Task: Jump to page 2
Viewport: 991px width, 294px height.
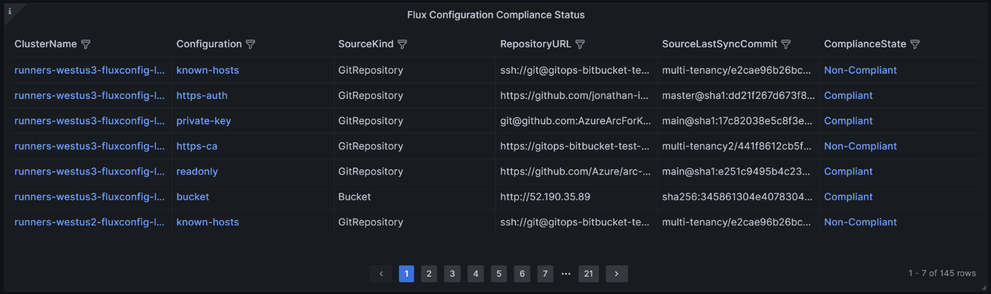Action: pos(429,274)
